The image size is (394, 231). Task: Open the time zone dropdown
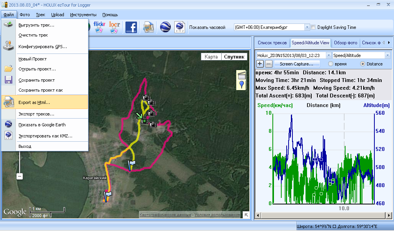click(x=307, y=27)
